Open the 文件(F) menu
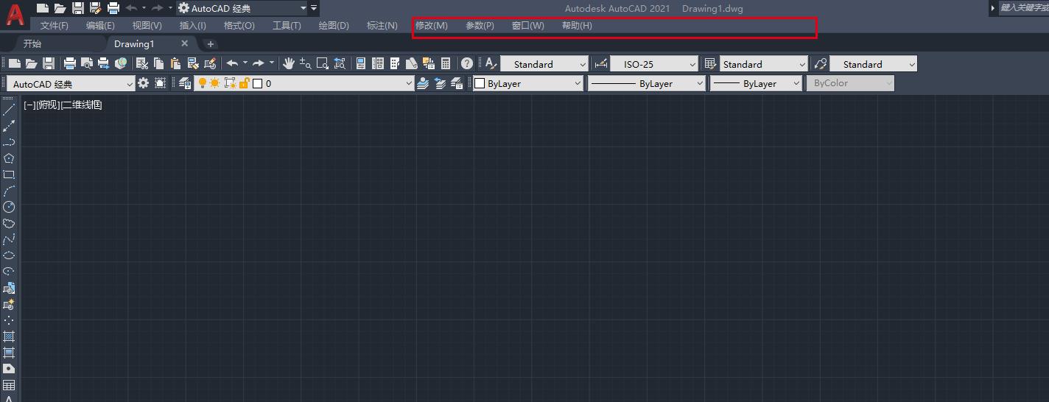Screen dimensions: 1049x402 54,26
